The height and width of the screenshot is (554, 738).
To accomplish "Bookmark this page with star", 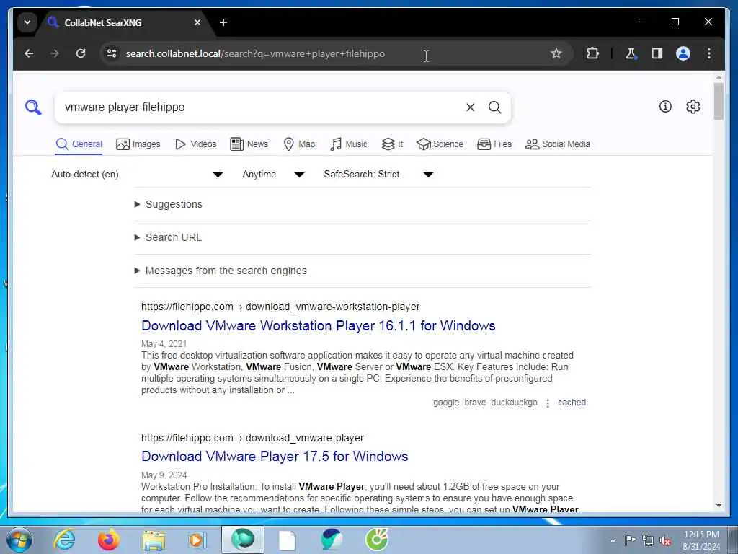I will tap(556, 53).
